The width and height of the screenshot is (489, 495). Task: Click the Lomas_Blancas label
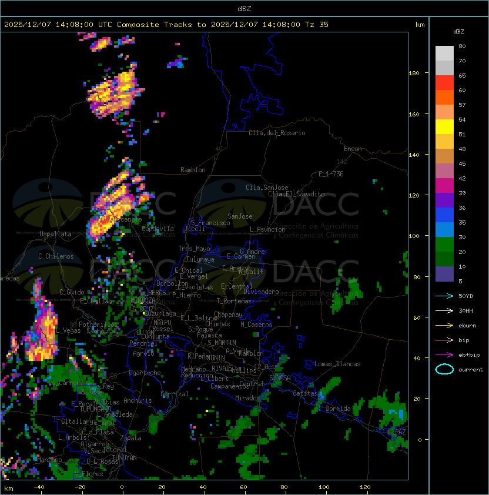pyautogui.click(x=337, y=364)
